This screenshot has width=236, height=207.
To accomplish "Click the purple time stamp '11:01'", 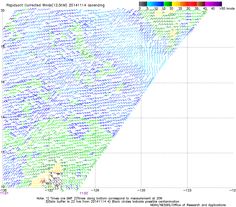I will point(4,193).
